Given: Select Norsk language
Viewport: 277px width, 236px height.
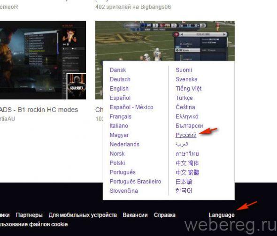Looking at the screenshot, I should coord(117,153).
